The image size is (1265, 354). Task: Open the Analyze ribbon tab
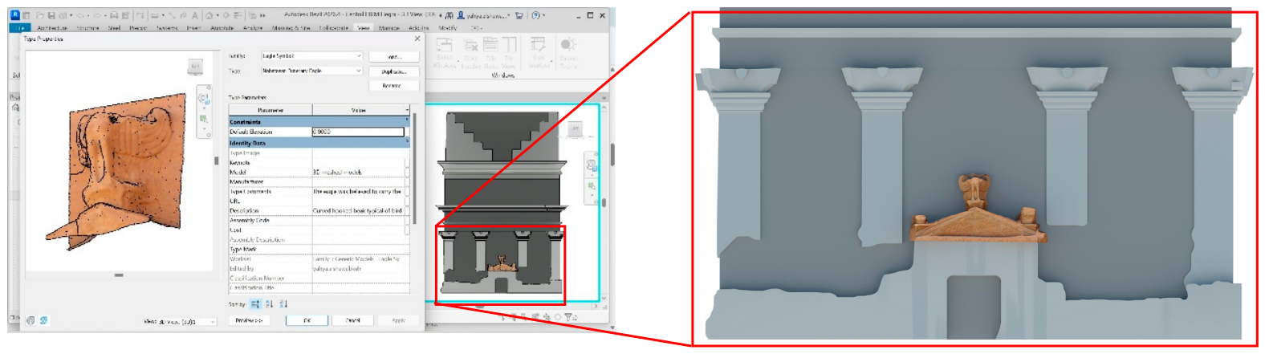tap(253, 28)
